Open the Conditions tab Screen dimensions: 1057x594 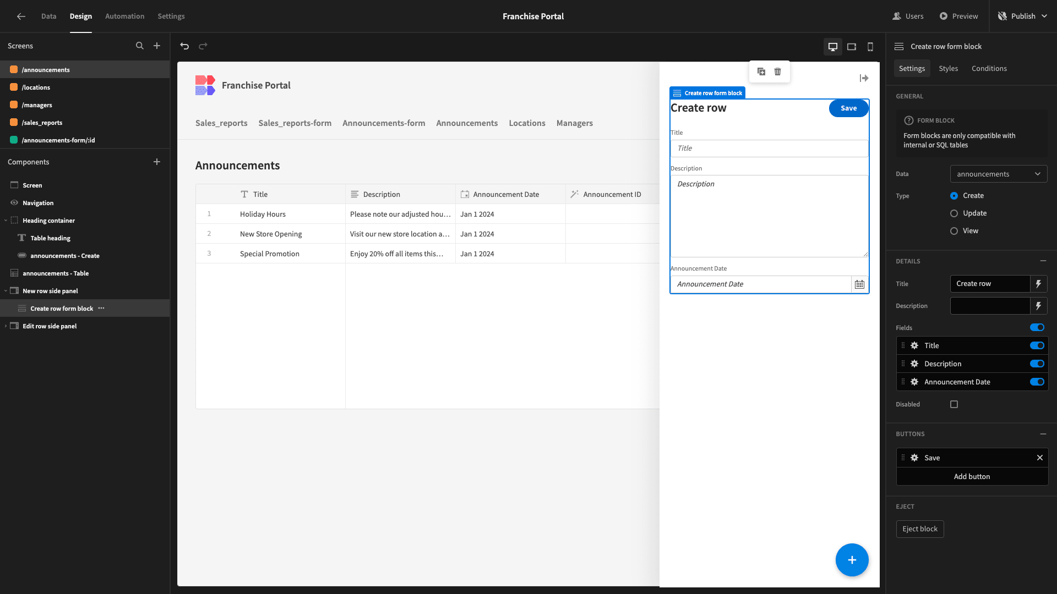pos(989,68)
